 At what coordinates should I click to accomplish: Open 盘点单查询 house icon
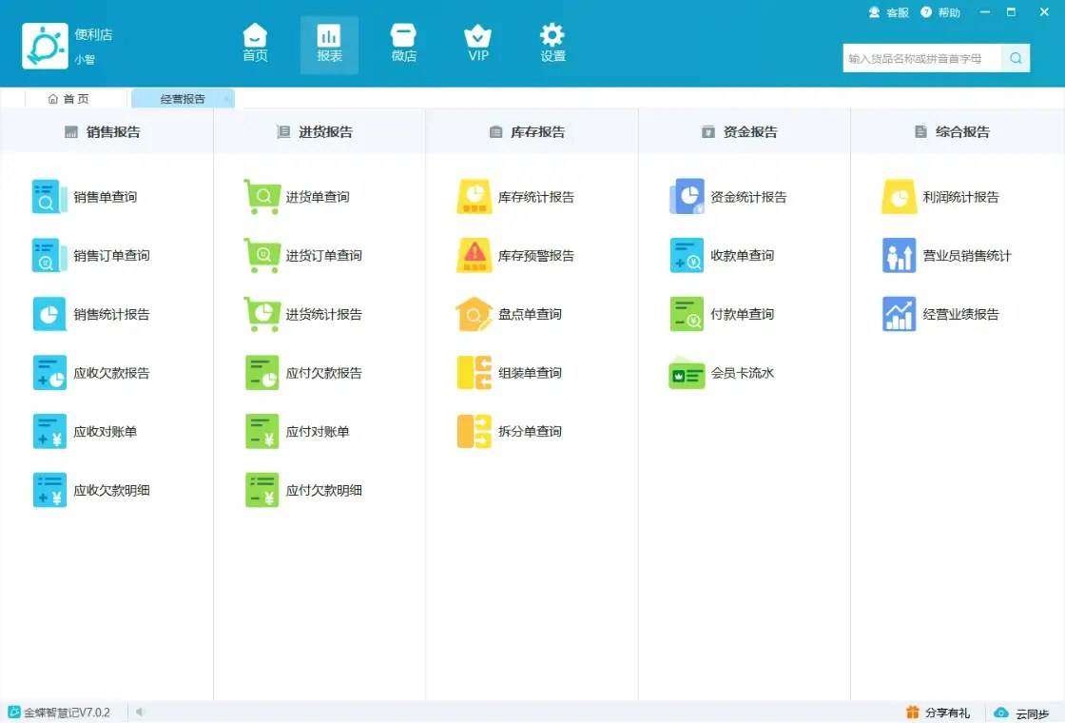474,314
